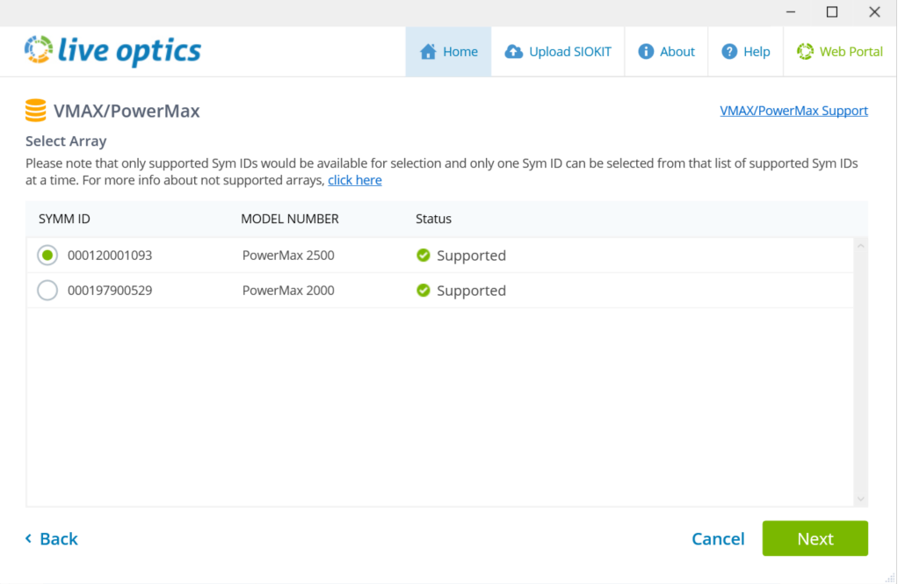Select radio button for array 000197900529
The height and width of the screenshot is (584, 898).
47,291
